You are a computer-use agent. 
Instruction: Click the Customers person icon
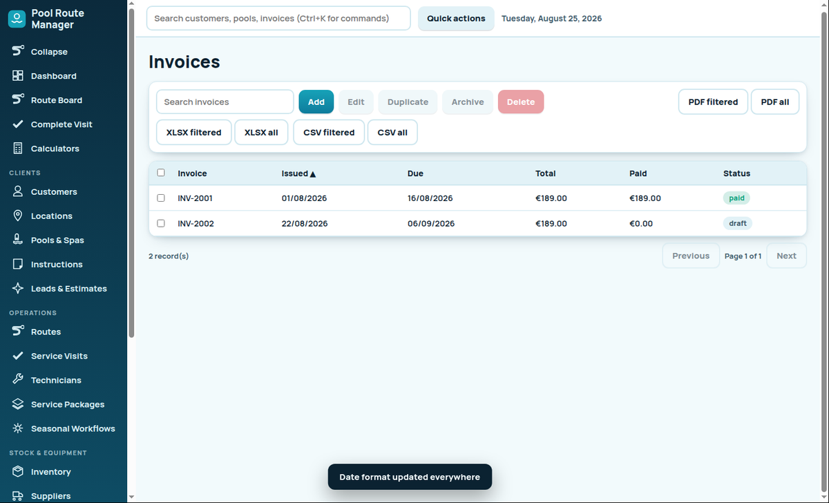point(18,192)
